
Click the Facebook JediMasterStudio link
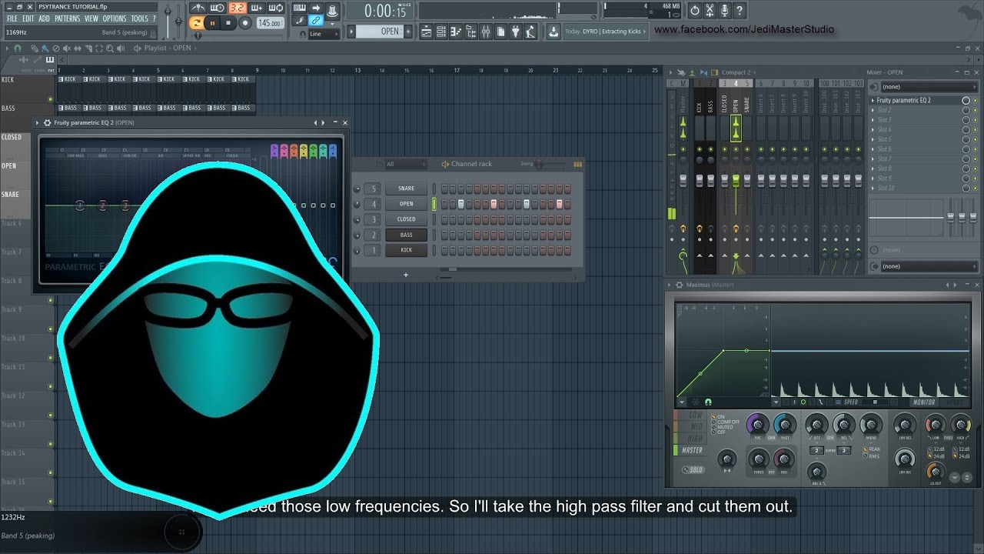pos(744,29)
